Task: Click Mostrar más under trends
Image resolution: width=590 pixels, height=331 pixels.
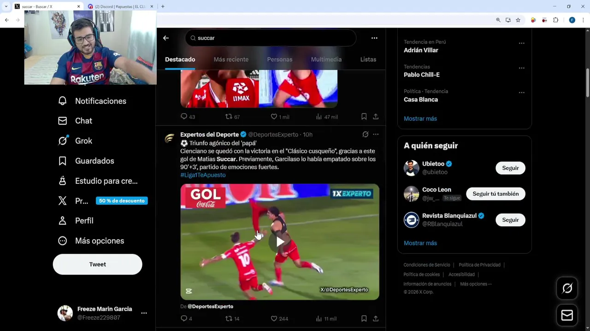Action: 420,119
